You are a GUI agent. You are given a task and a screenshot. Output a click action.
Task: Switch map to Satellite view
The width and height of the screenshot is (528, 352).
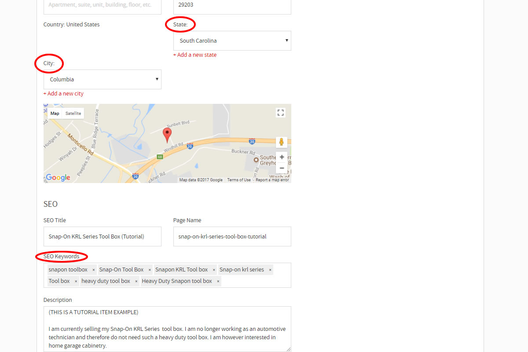[x=73, y=113]
